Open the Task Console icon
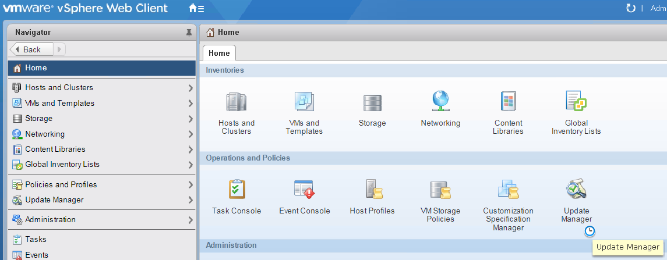Screen dimensions: 667x260 (237, 189)
